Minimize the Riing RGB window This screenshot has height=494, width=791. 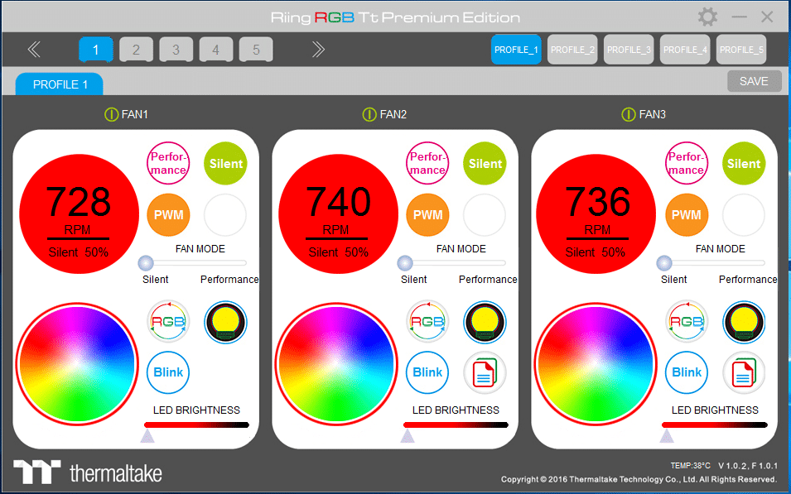pyautogui.click(x=739, y=17)
